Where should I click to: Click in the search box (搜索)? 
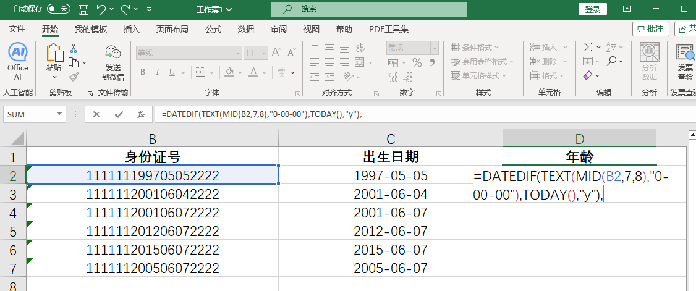tap(368, 9)
